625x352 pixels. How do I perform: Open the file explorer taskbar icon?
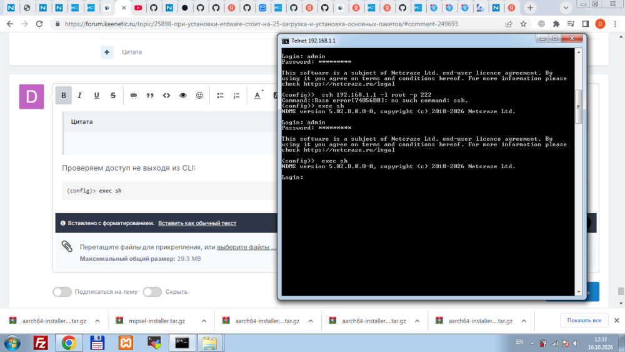pos(209,343)
